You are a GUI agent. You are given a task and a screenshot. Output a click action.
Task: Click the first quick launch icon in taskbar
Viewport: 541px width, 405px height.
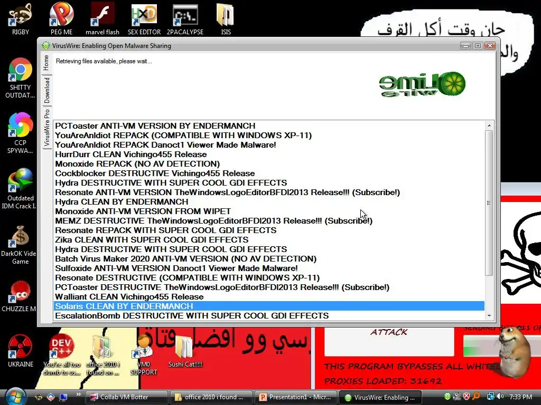39,397
